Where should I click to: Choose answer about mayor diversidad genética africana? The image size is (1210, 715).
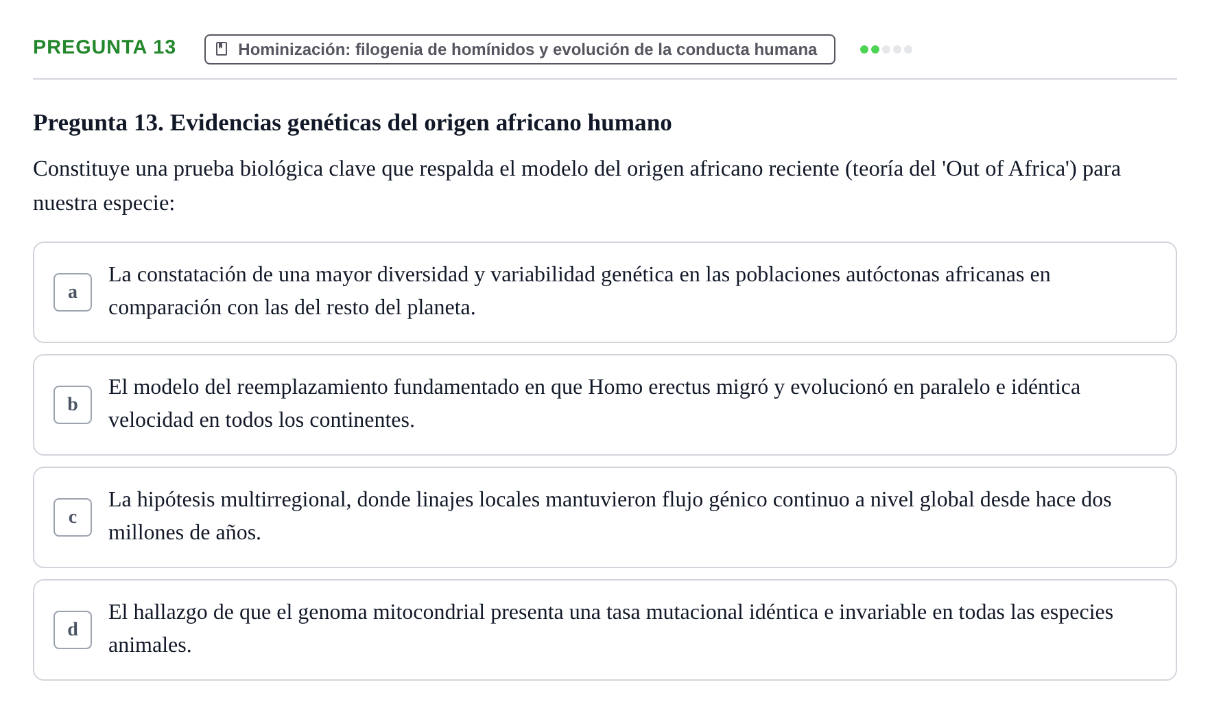(605, 292)
